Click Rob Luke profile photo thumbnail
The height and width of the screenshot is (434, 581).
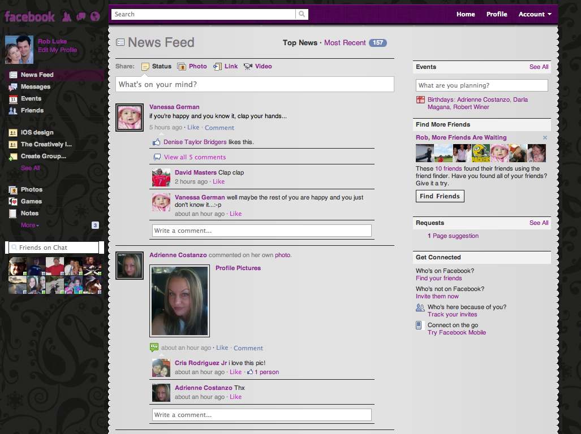tap(19, 50)
